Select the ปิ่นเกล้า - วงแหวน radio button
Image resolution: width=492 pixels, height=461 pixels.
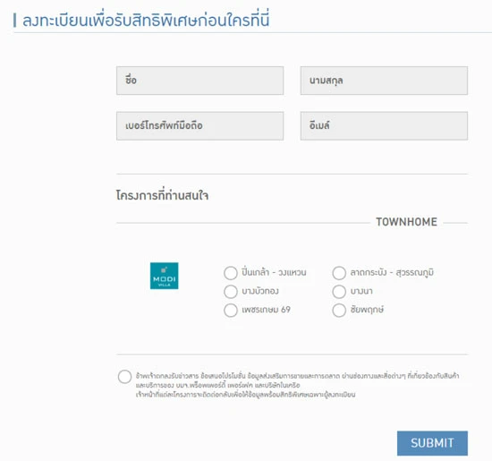point(231,273)
